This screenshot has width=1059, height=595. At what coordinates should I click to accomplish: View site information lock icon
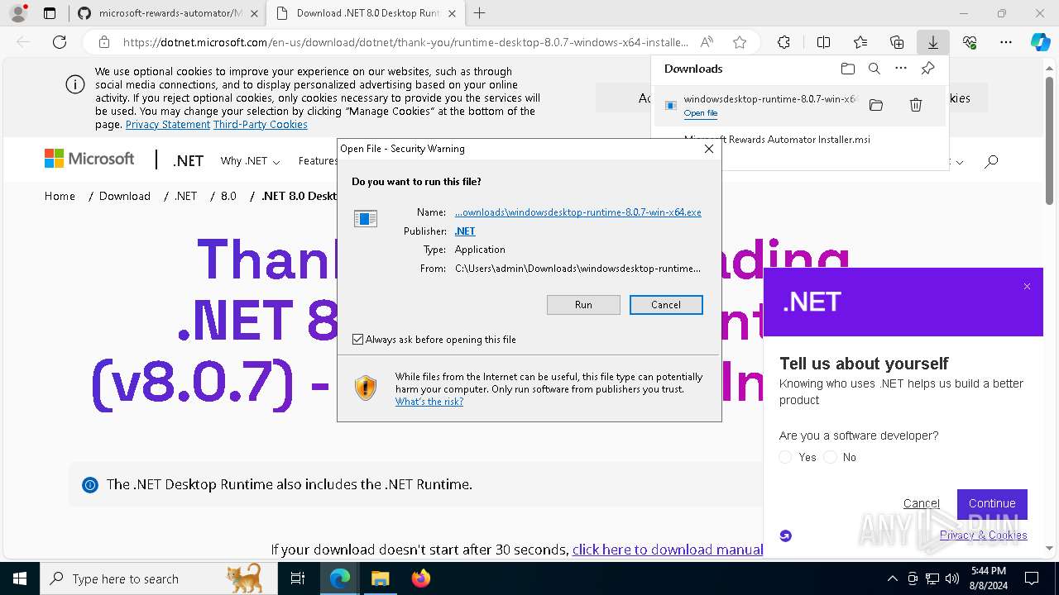tap(103, 42)
